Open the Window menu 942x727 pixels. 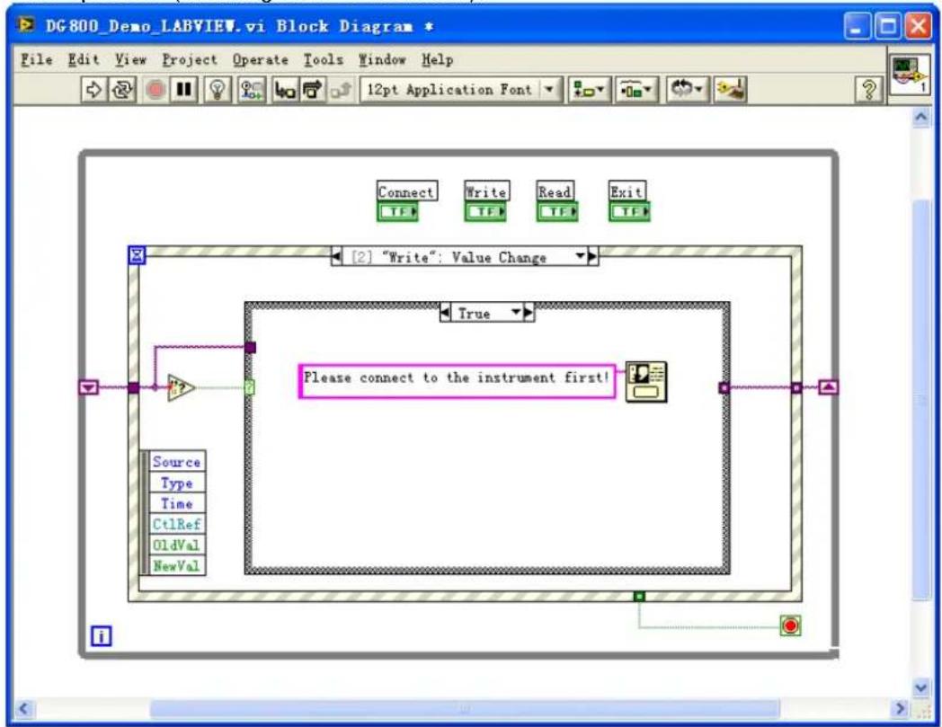(x=382, y=59)
